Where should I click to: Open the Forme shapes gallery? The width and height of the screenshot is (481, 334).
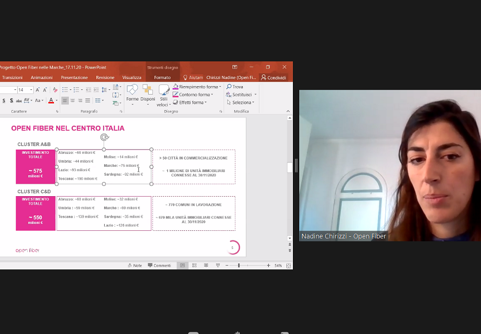pyautogui.click(x=133, y=95)
